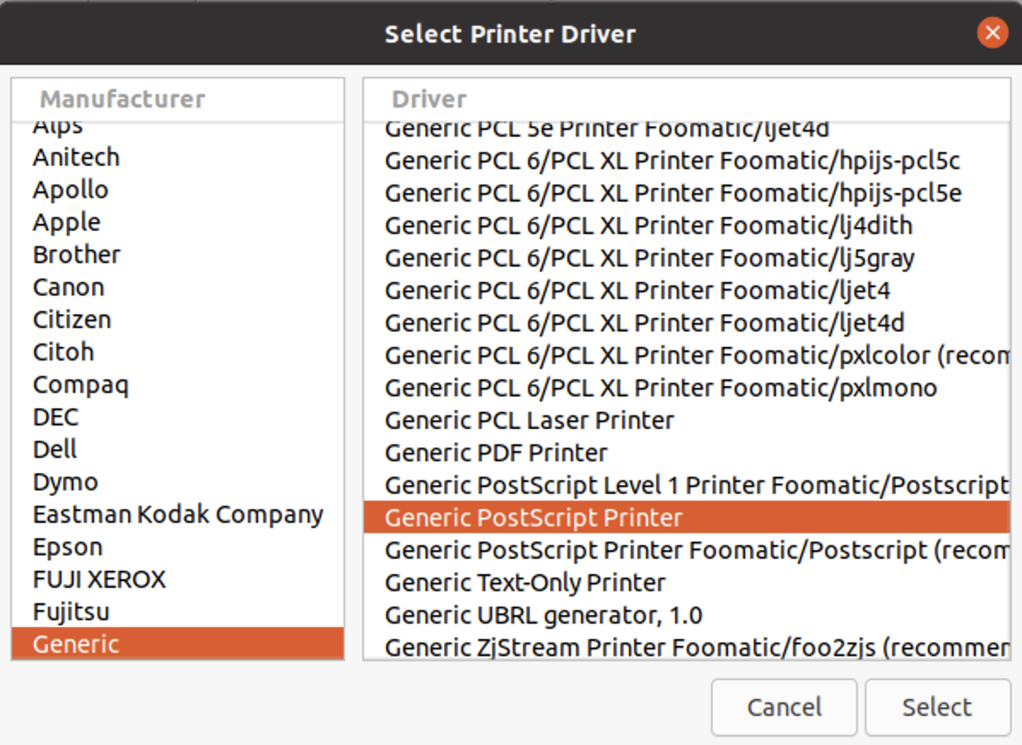Choose FUJI XEROX manufacturer
The image size is (1022, 745).
(x=99, y=579)
